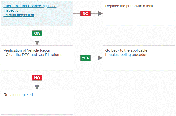The width and height of the screenshot is (176, 116).
Task: Select the 'Replace the parts with a leak.' text
Action: pyautogui.click(x=130, y=6)
